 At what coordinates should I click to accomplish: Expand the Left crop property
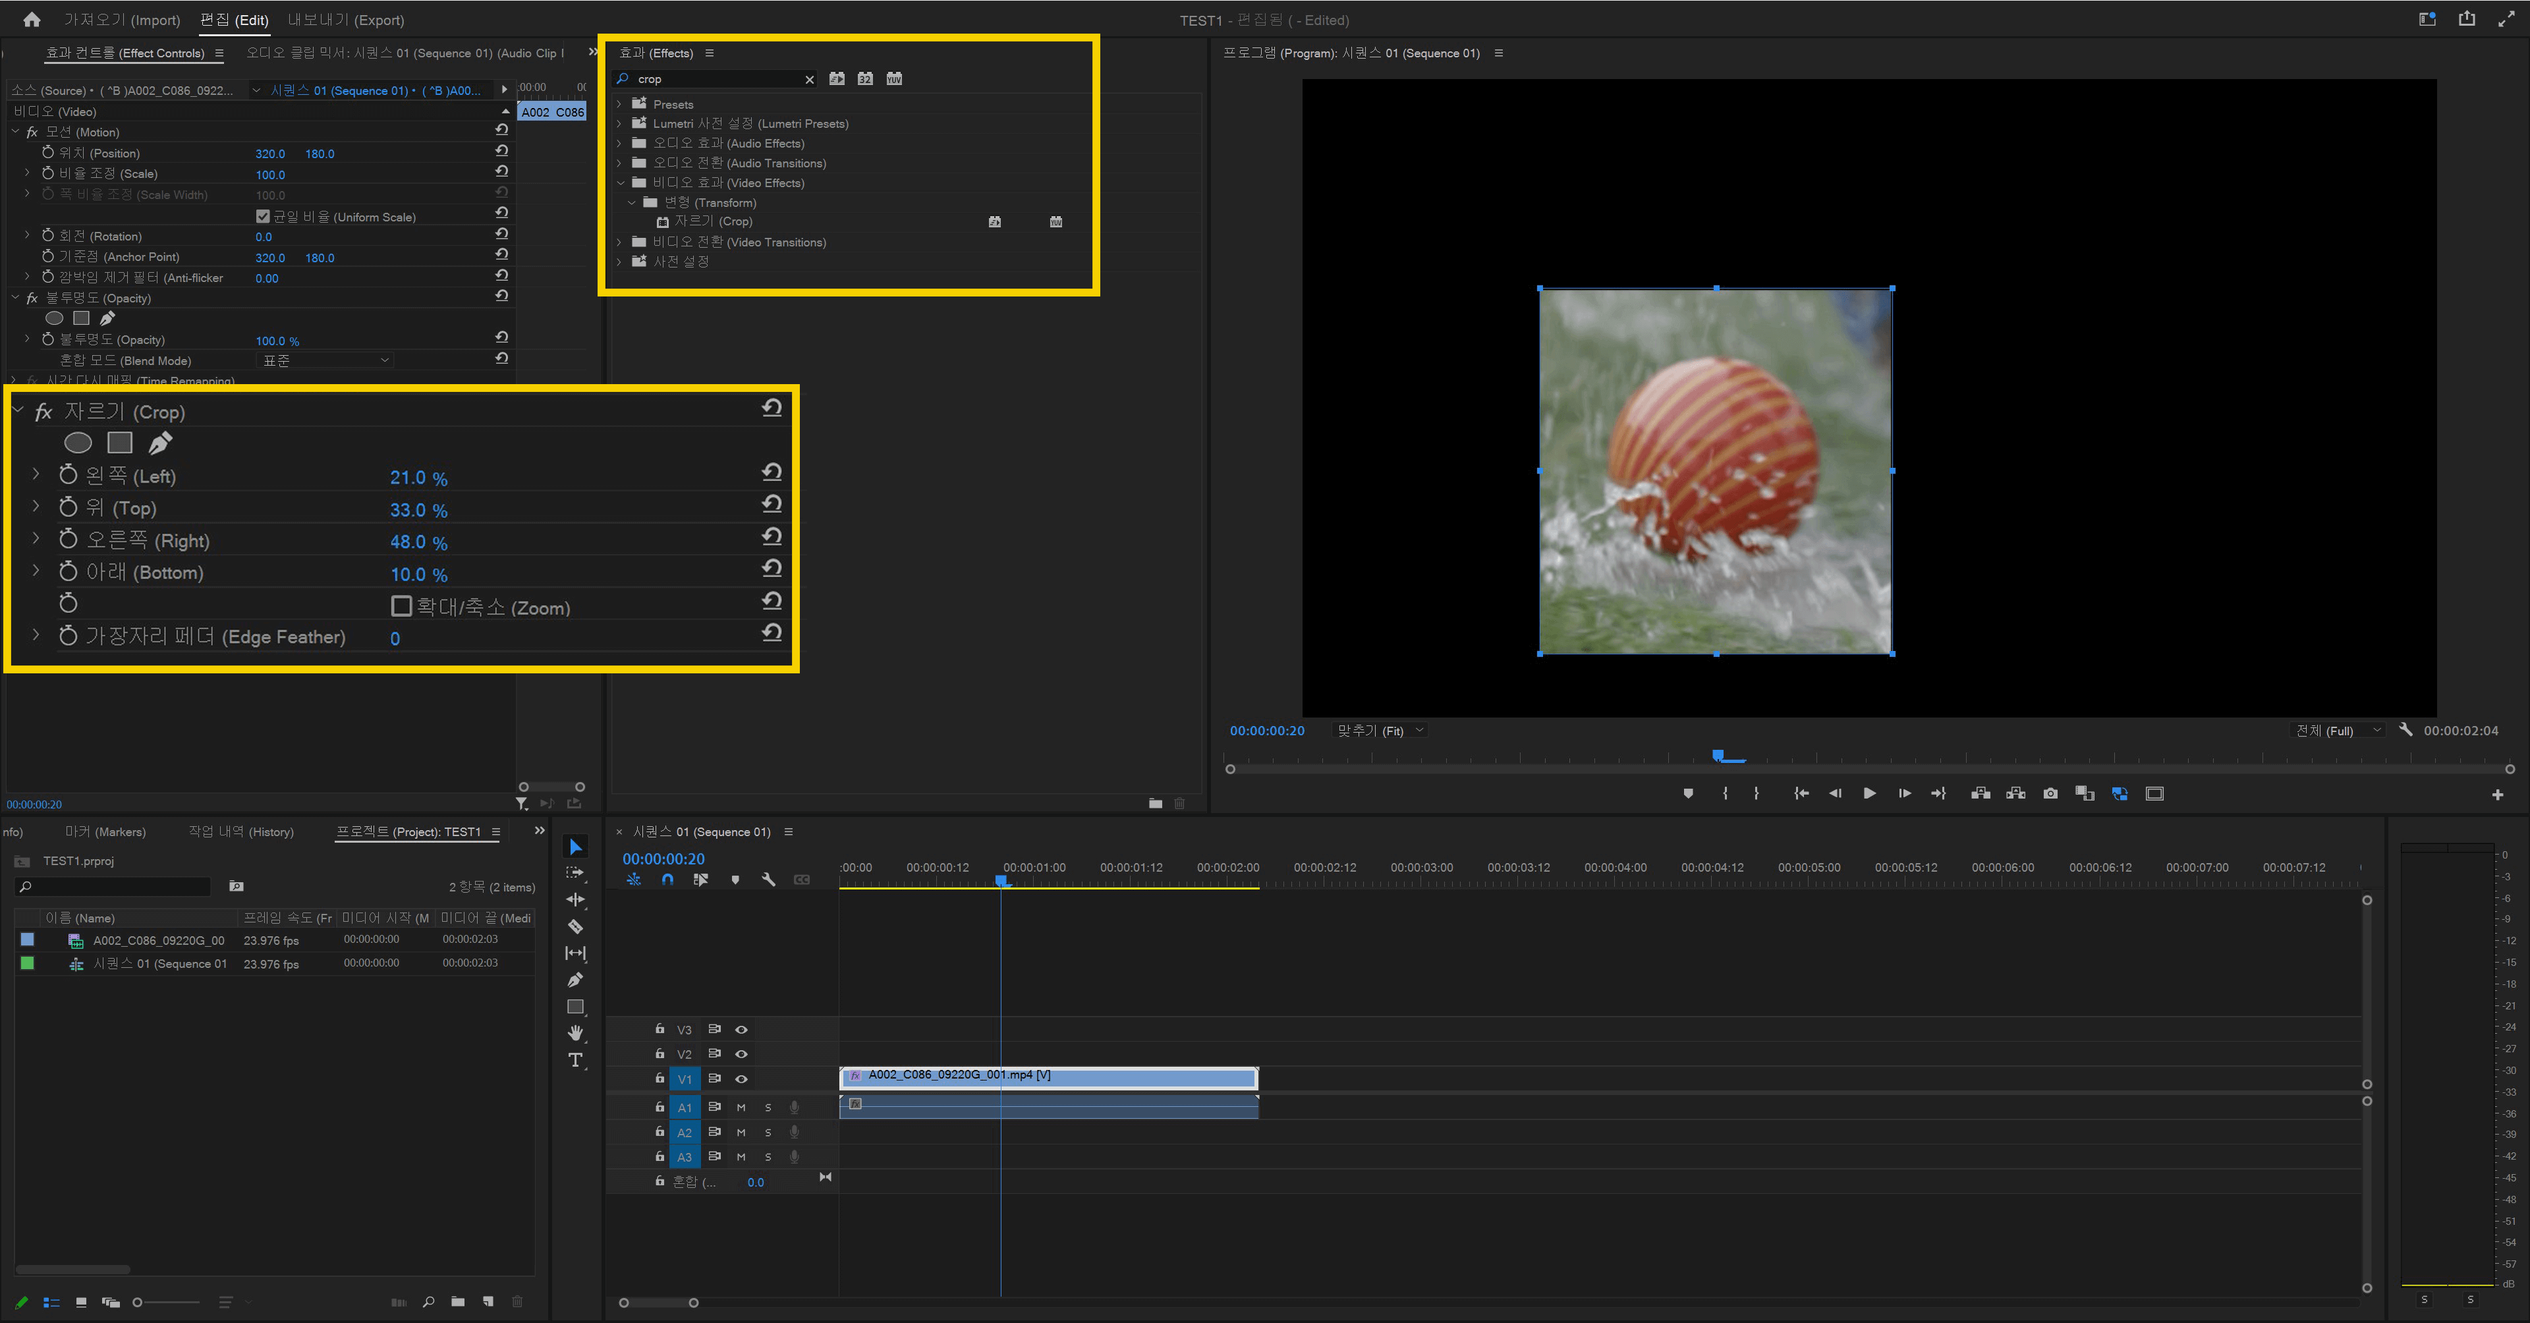coord(36,476)
